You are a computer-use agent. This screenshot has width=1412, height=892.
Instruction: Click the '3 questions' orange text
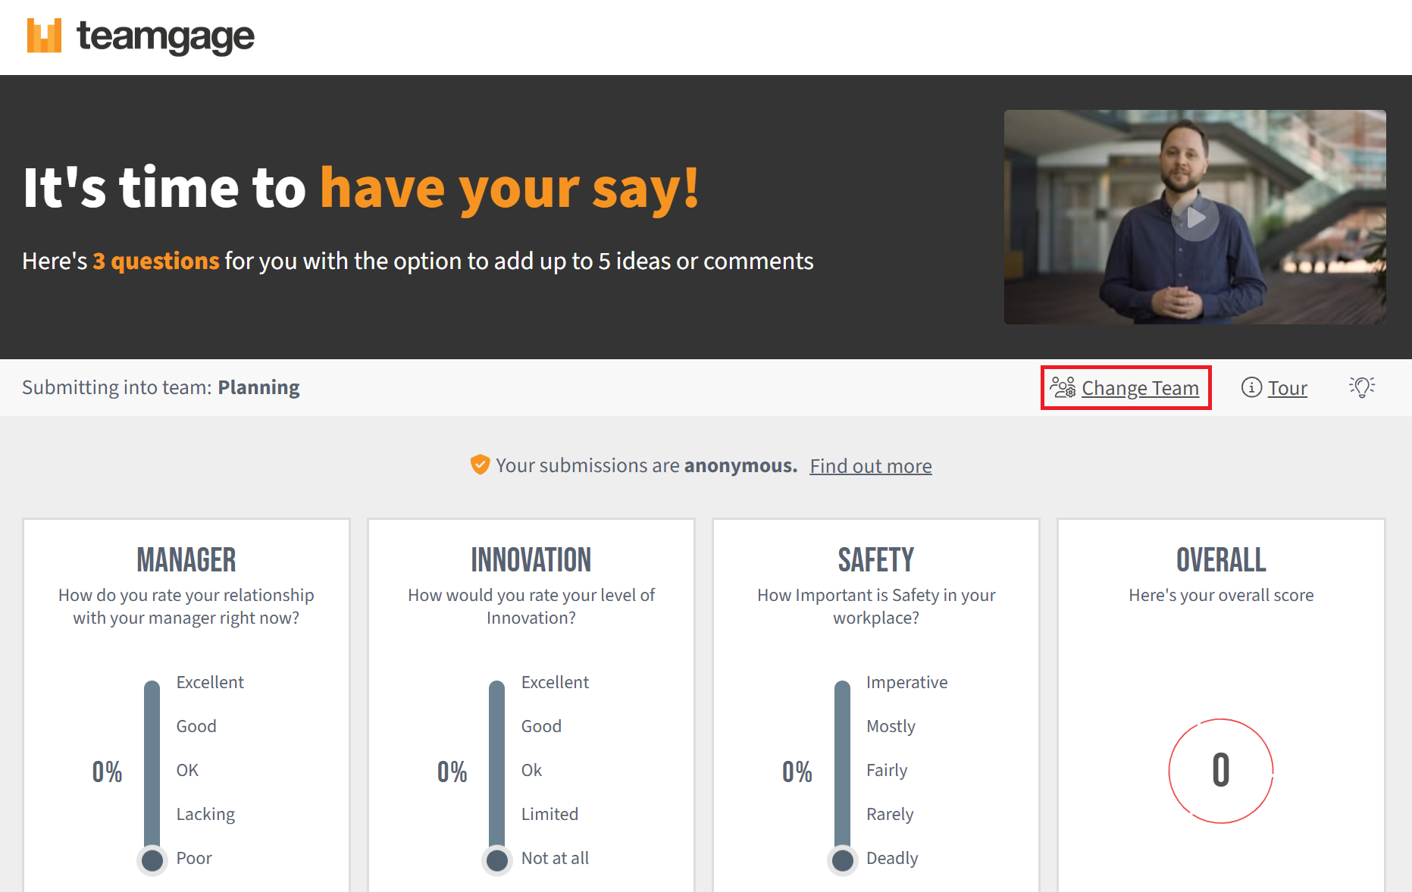[156, 261]
